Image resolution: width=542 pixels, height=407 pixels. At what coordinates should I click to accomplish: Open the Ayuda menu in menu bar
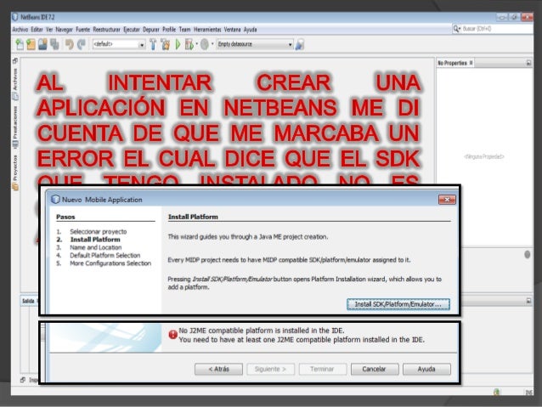(x=251, y=30)
